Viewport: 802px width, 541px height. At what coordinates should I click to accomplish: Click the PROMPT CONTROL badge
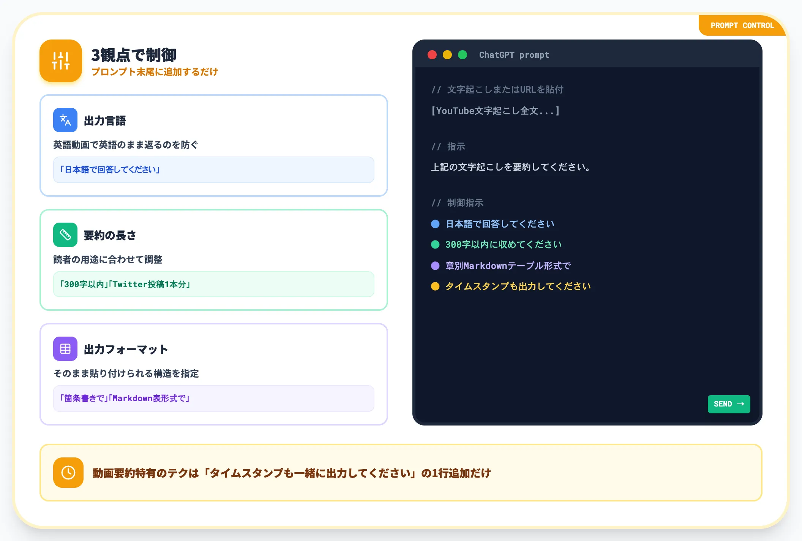pos(742,25)
